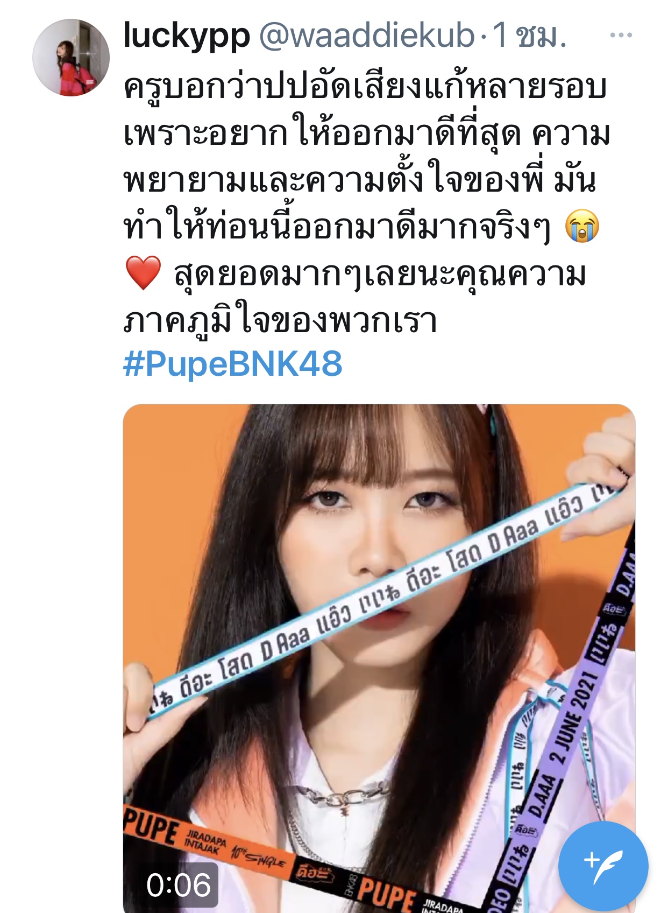Open luckypp's round profile avatar
This screenshot has height=913, width=668.
[71, 58]
